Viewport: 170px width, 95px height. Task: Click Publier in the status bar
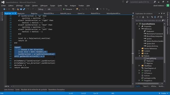[x=164, y=93]
